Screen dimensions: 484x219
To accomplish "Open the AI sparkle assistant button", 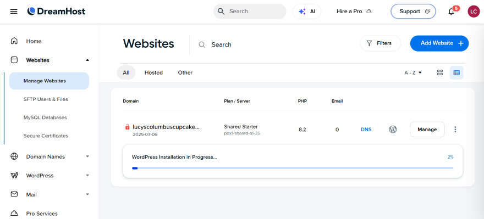I will pyautogui.click(x=307, y=12).
